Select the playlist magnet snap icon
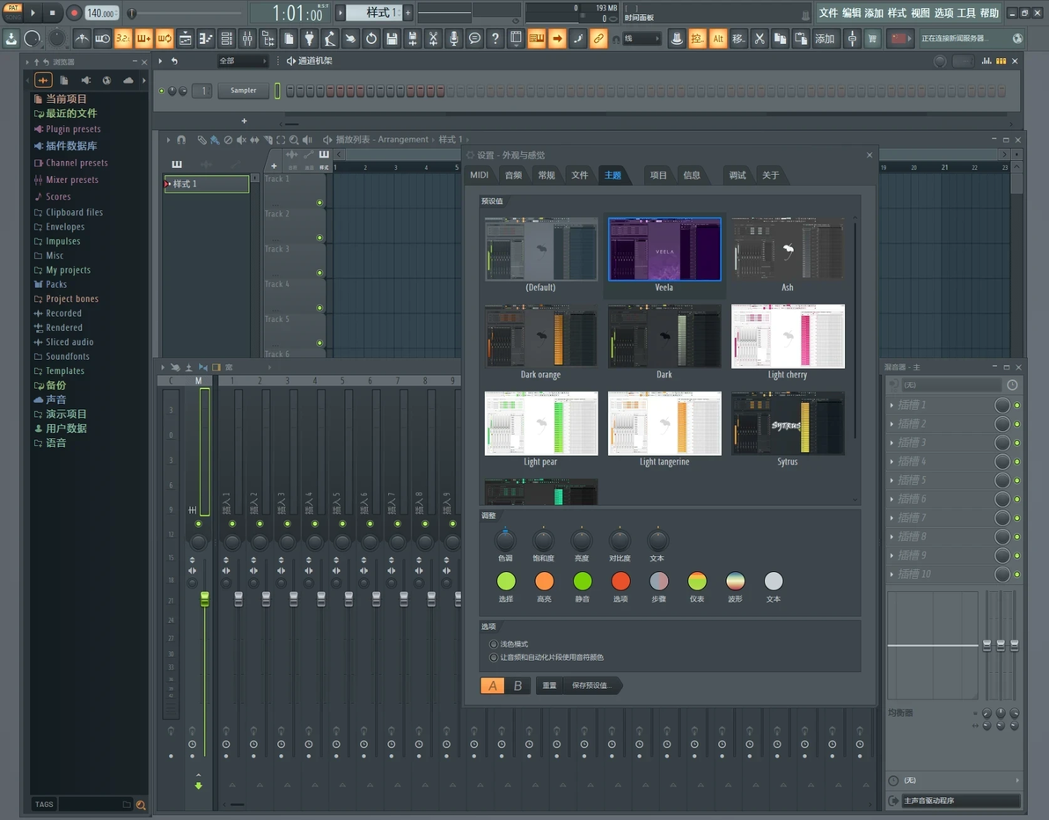1049x820 pixels. pyautogui.click(x=181, y=140)
